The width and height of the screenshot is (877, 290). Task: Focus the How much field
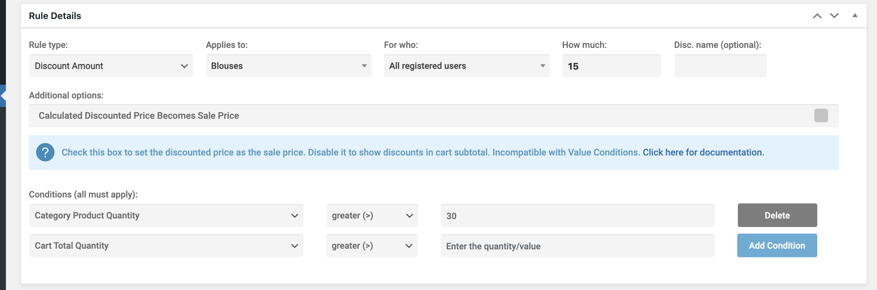click(611, 66)
